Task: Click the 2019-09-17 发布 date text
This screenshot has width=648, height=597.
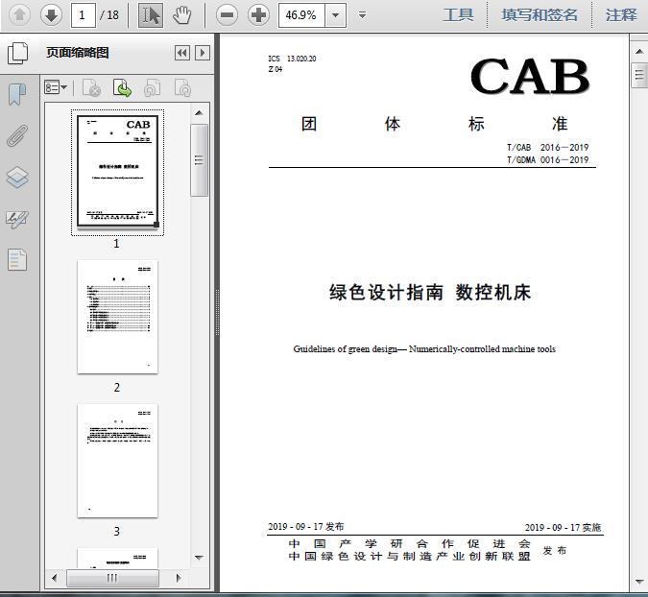Action: click(x=306, y=527)
